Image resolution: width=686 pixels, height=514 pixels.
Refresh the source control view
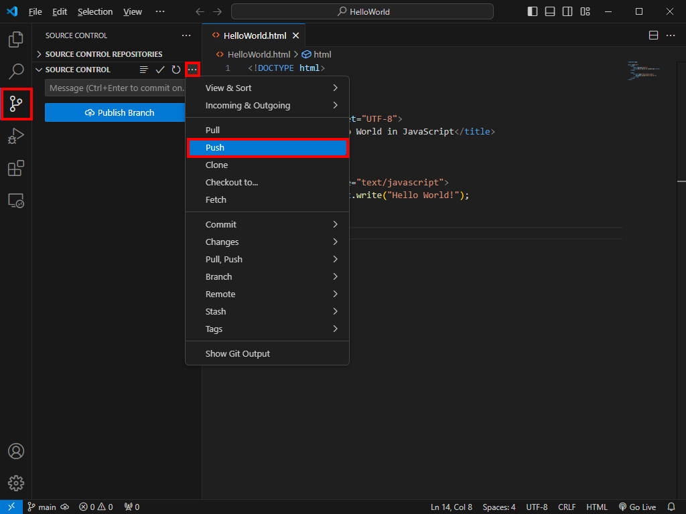pyautogui.click(x=176, y=69)
